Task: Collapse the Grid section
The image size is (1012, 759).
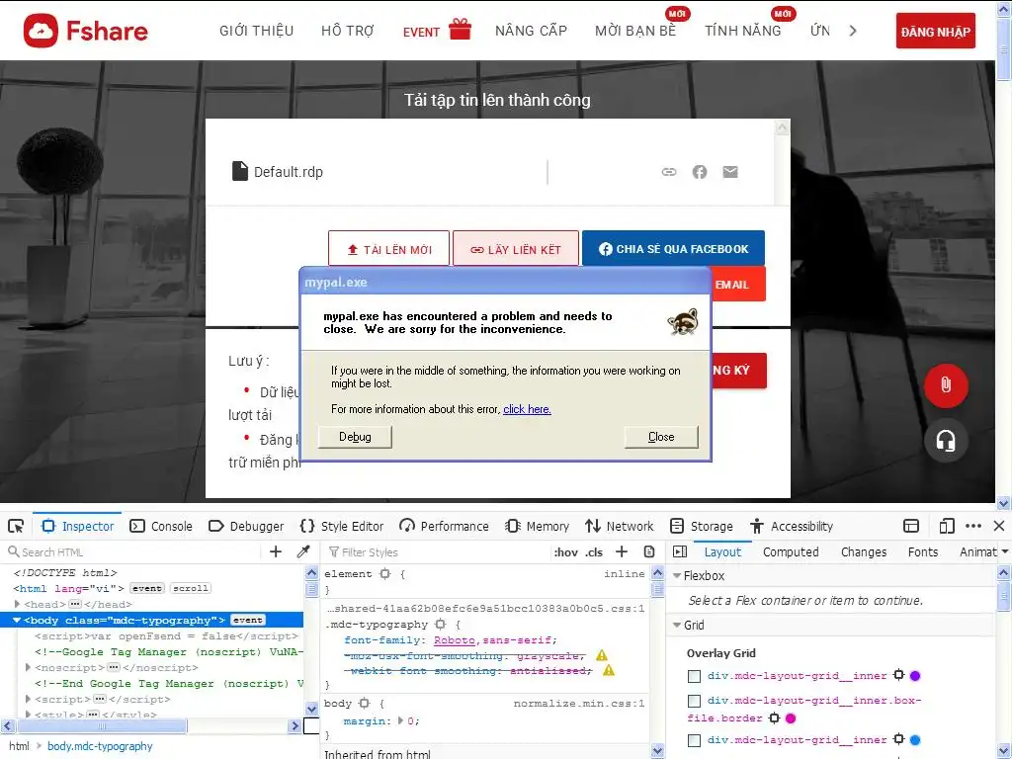Action: pyautogui.click(x=677, y=625)
